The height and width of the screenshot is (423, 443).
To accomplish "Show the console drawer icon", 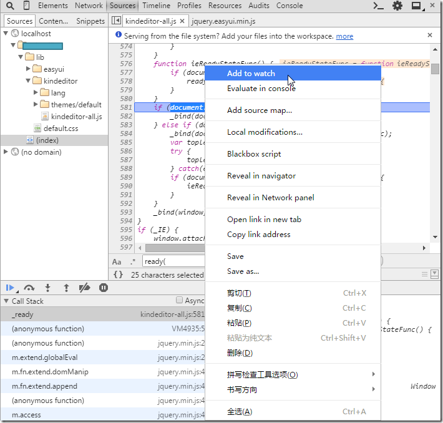I will (x=378, y=6).
